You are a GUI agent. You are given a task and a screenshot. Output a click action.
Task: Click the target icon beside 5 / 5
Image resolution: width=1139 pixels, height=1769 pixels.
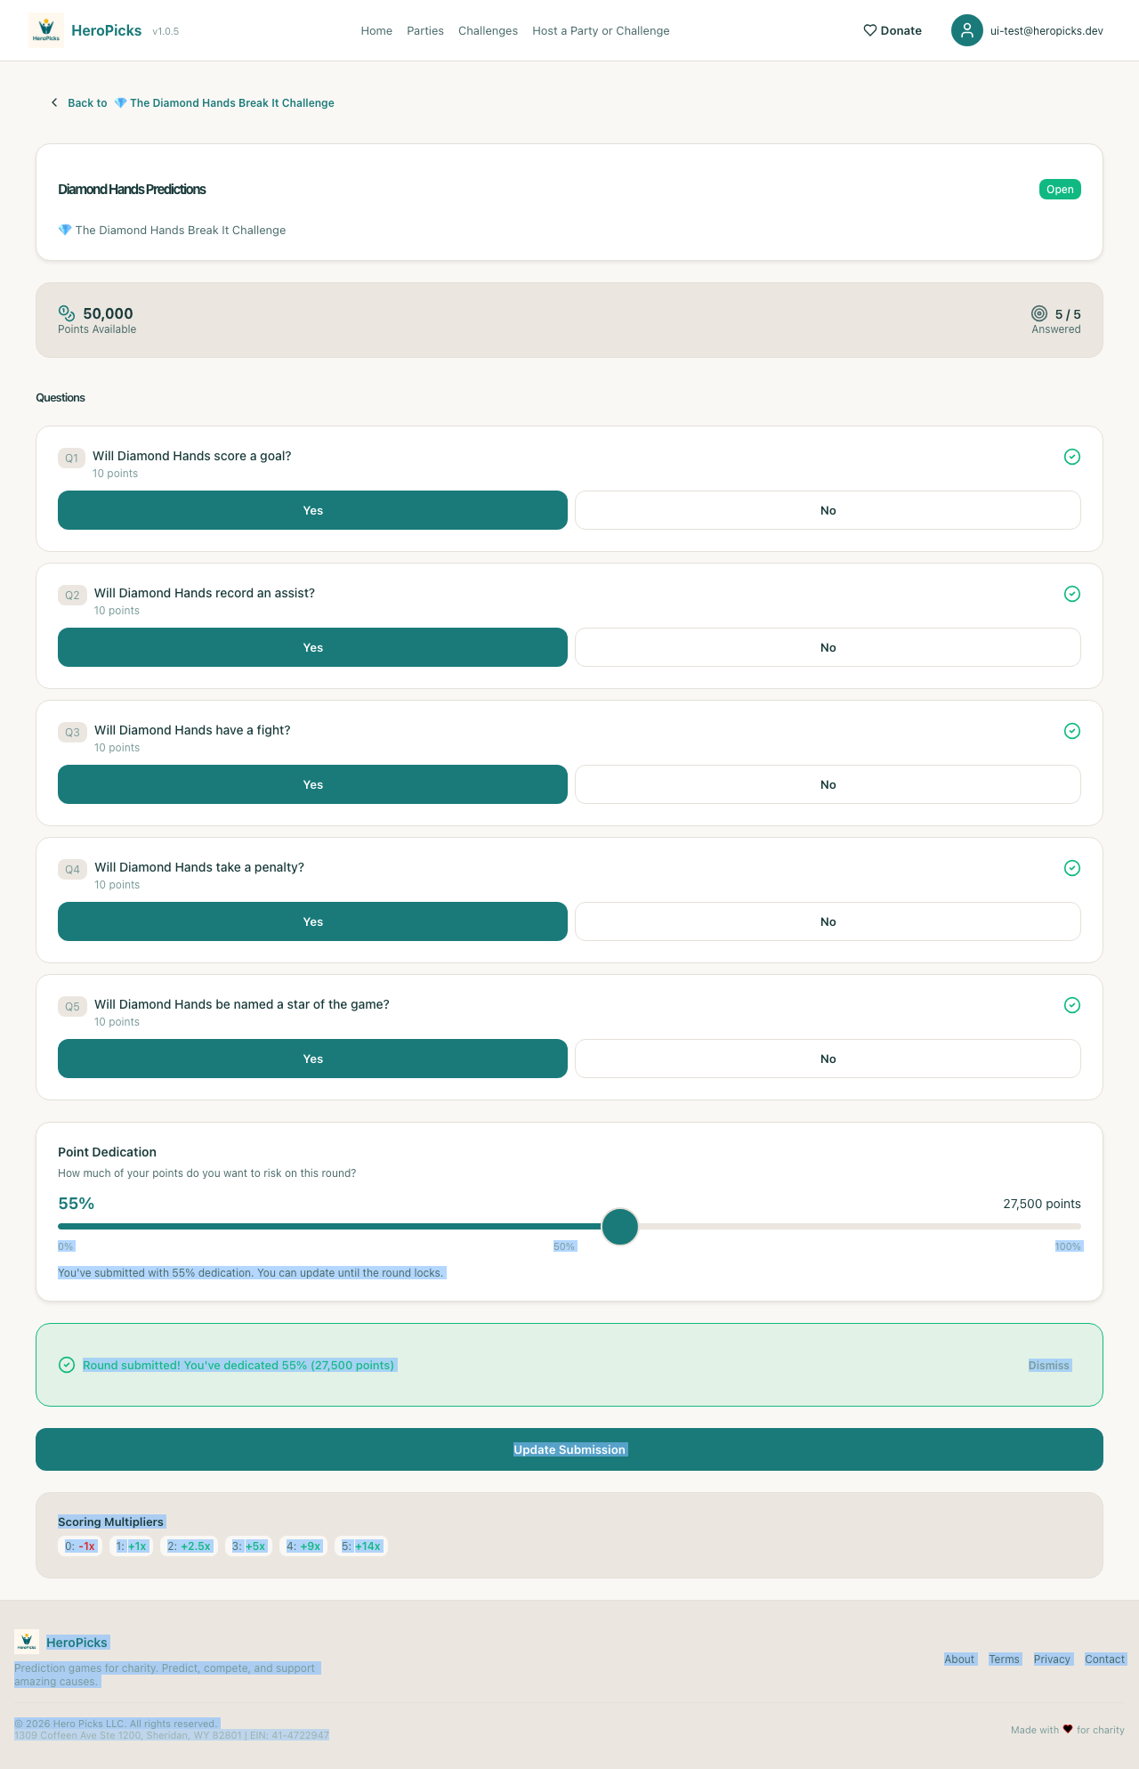1039,313
